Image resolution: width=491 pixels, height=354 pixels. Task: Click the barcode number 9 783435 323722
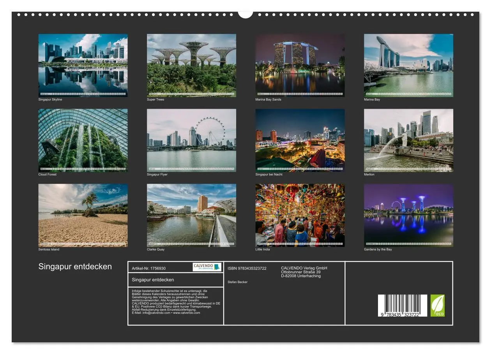click(399, 315)
